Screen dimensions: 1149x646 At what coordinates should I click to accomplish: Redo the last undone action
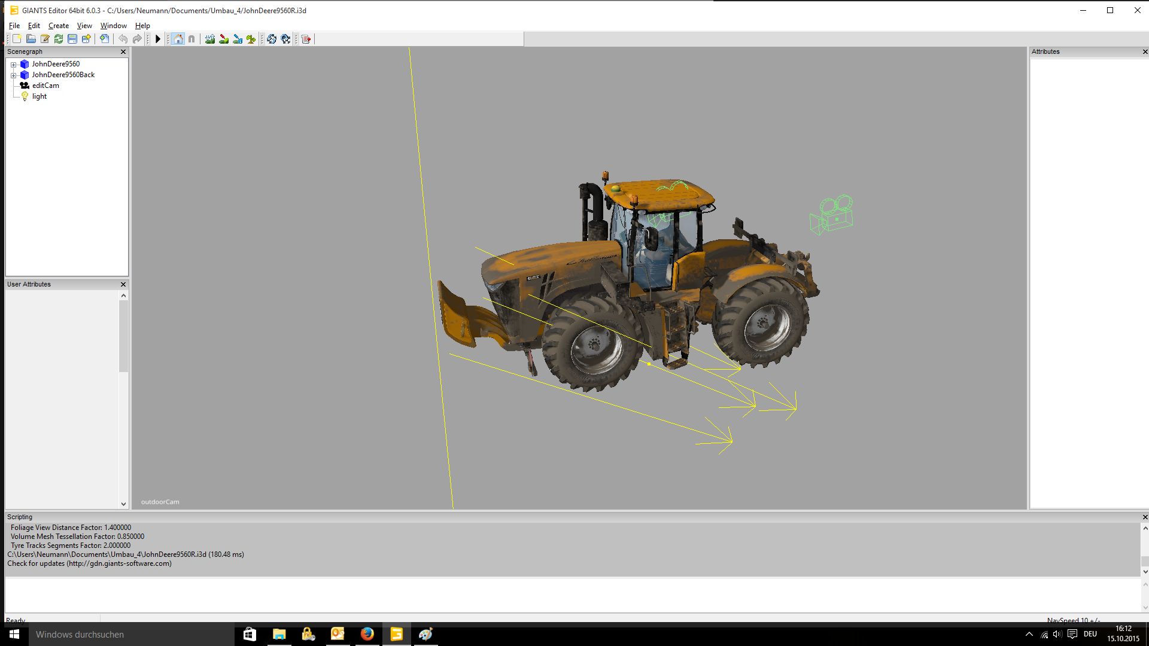(137, 39)
